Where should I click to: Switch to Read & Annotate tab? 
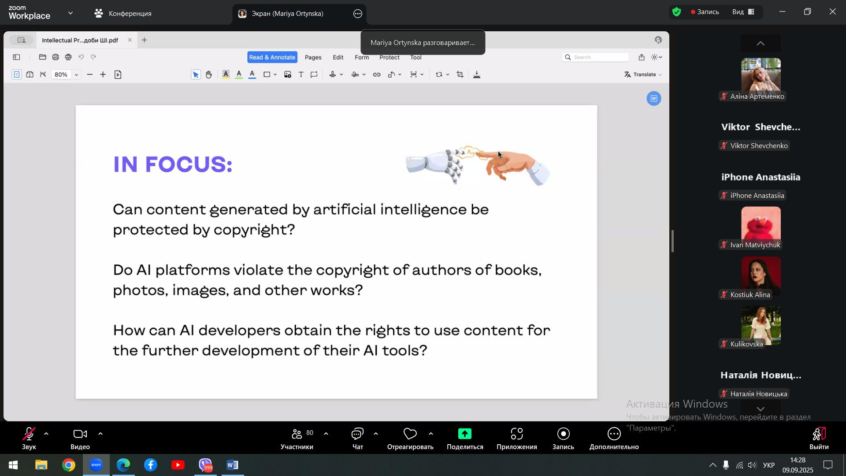[x=272, y=57]
